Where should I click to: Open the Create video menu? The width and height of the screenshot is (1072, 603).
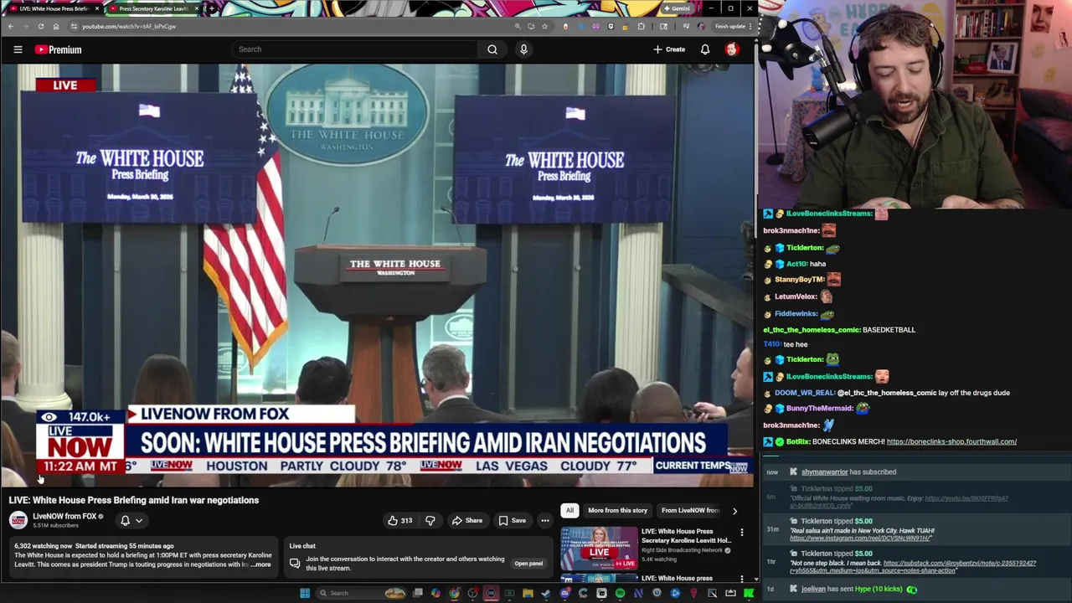[x=669, y=49]
